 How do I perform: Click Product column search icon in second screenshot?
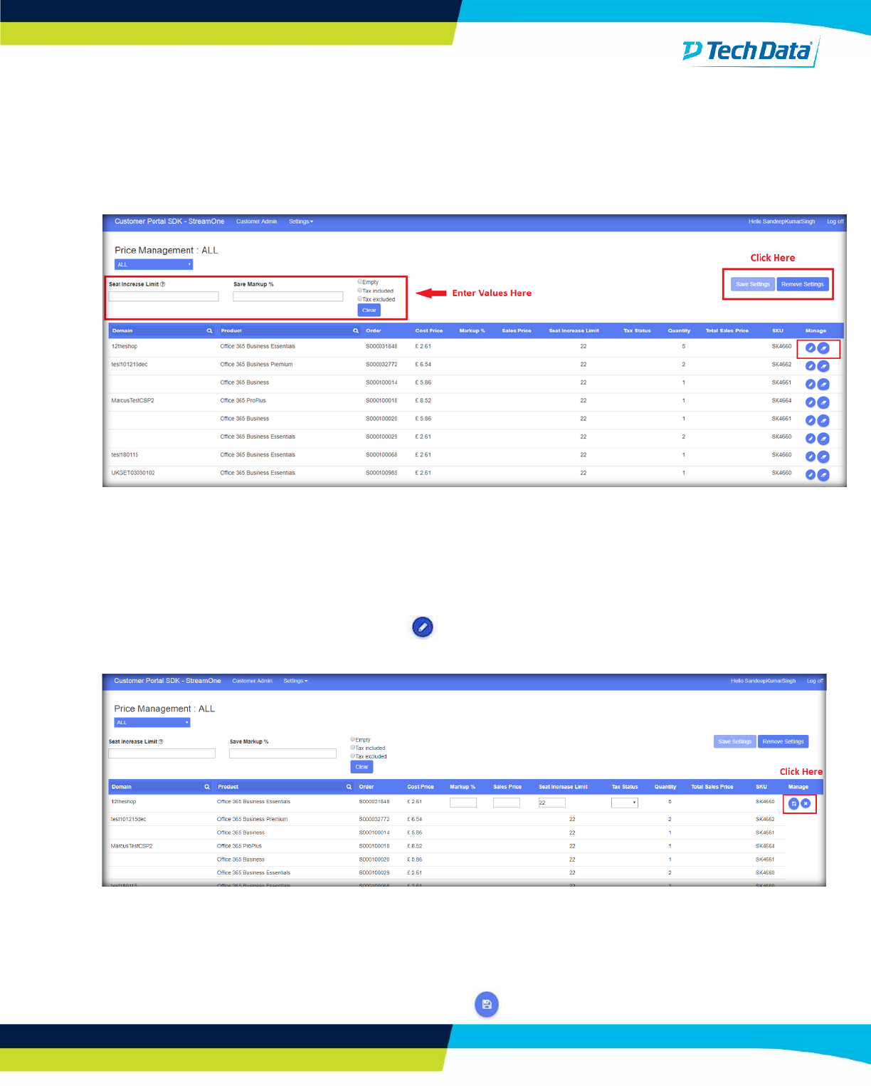click(x=349, y=787)
